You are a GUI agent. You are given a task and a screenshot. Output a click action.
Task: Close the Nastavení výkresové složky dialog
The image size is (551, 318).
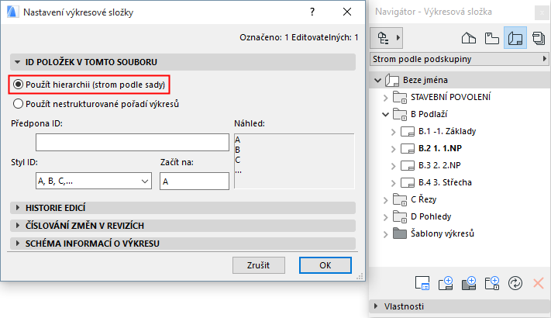[347, 12]
